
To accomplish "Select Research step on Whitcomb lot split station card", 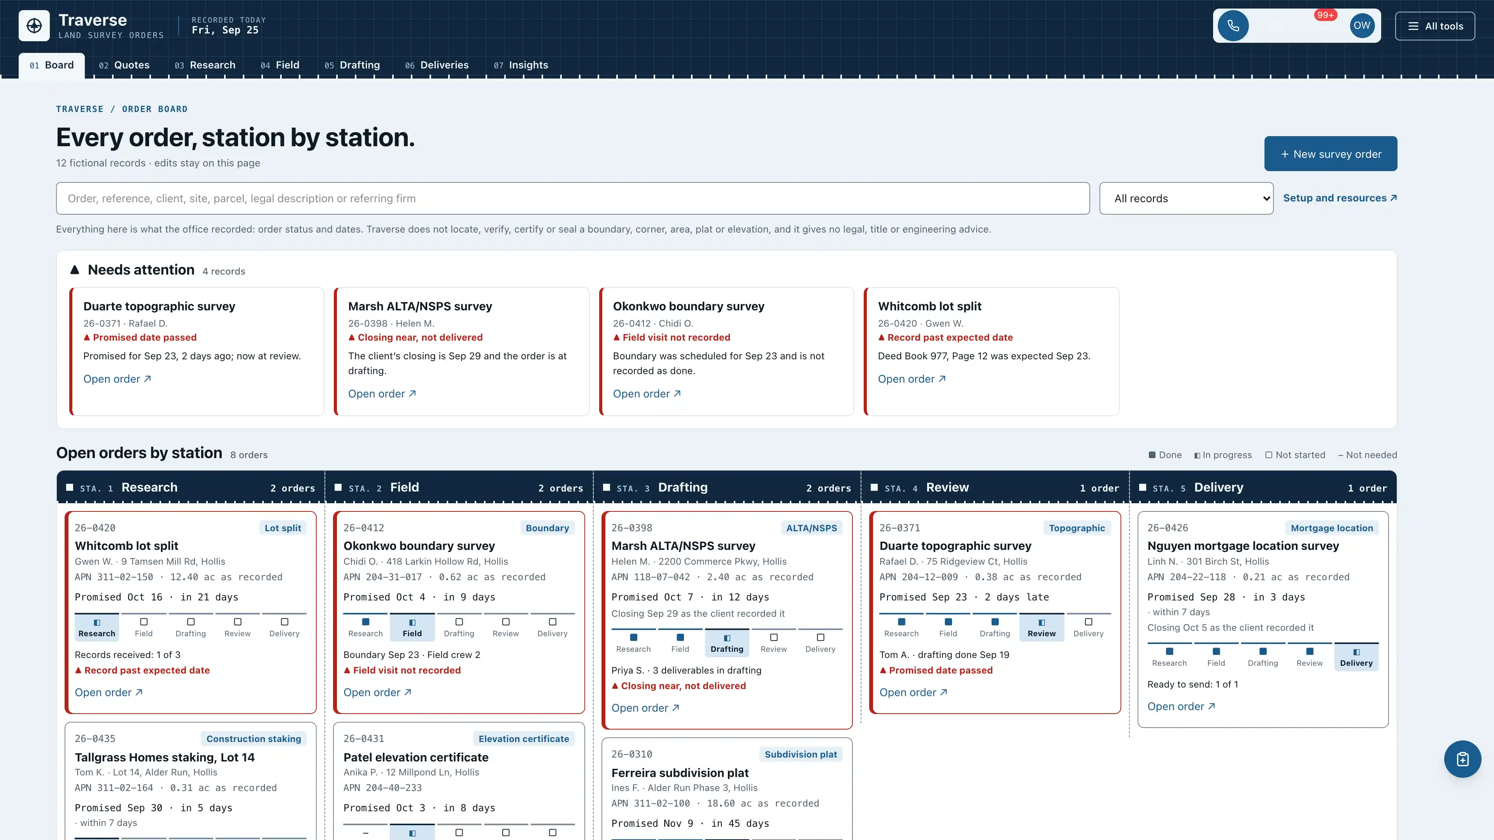I will pyautogui.click(x=97, y=627).
